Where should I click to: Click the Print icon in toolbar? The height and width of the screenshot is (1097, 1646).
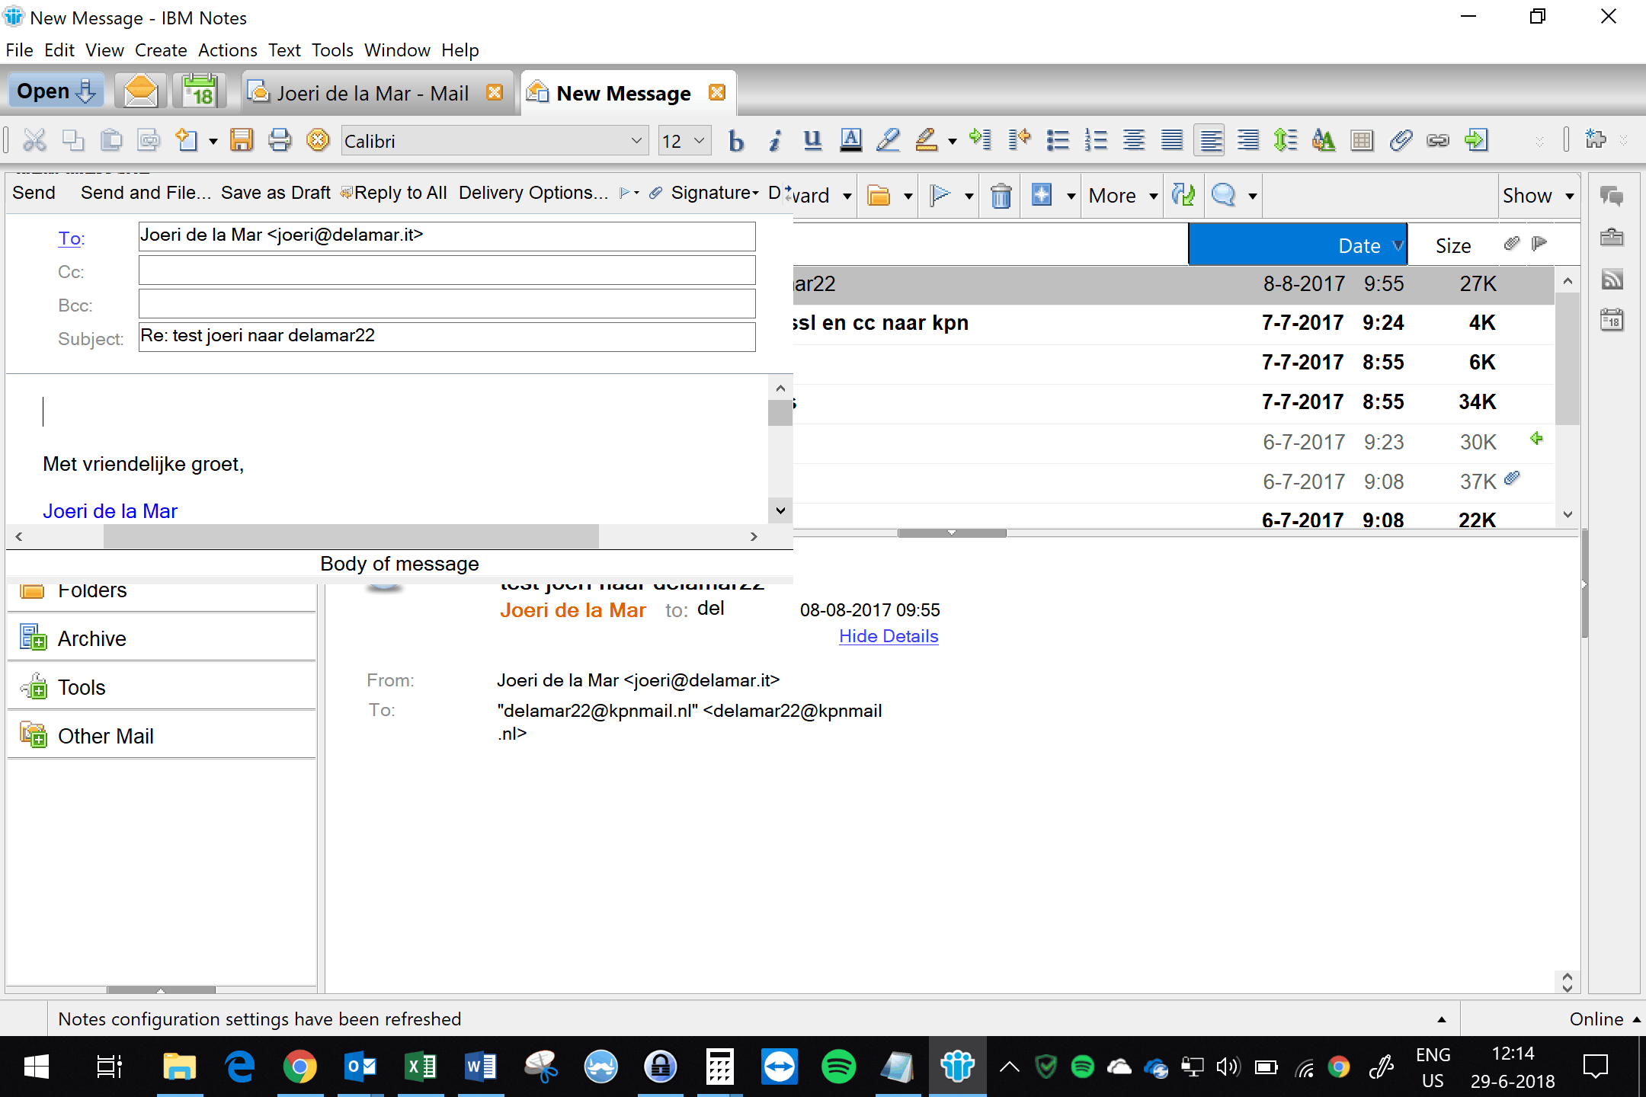click(x=280, y=140)
